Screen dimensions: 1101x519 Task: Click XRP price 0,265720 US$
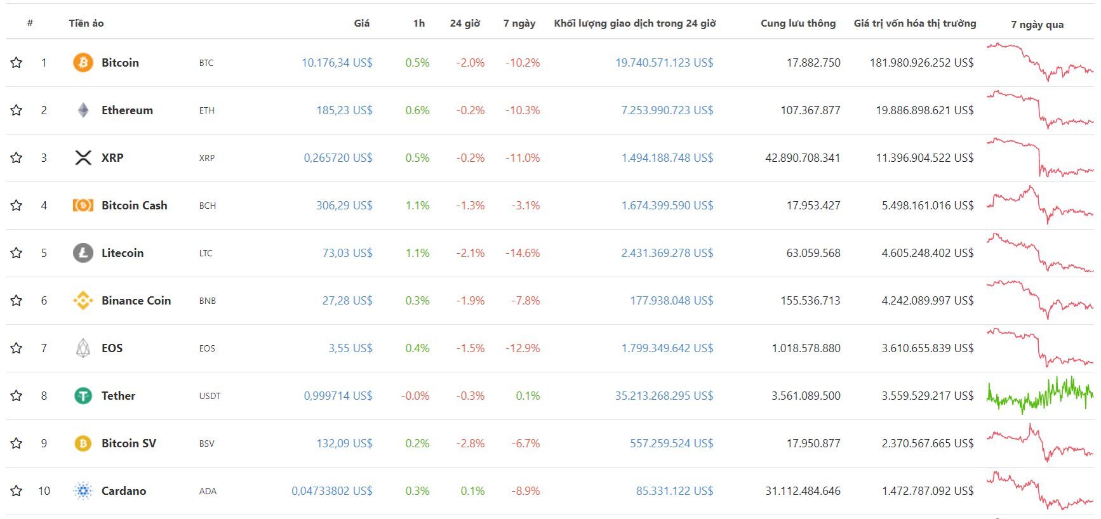coord(338,157)
